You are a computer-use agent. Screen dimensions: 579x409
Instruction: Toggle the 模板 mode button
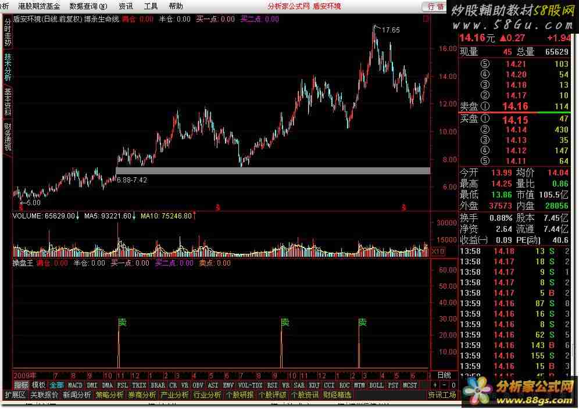(38, 385)
